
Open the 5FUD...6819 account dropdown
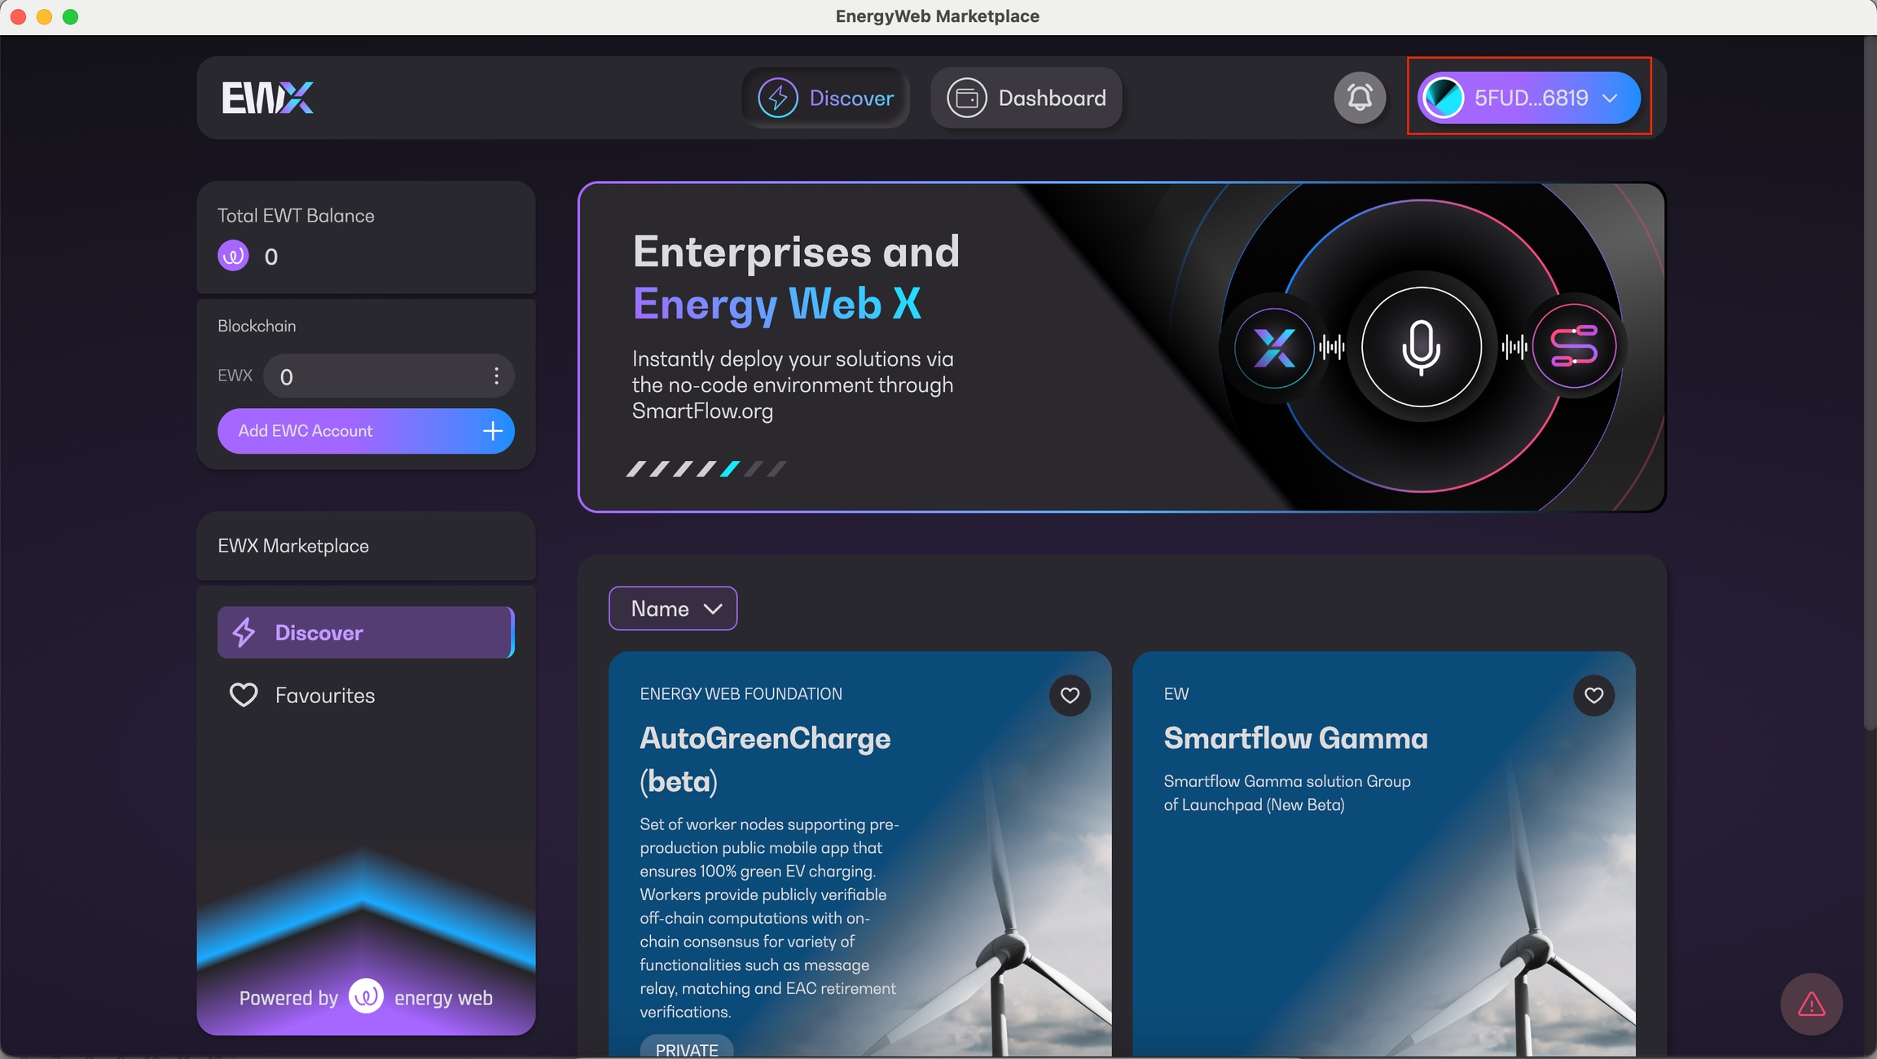tap(1528, 98)
